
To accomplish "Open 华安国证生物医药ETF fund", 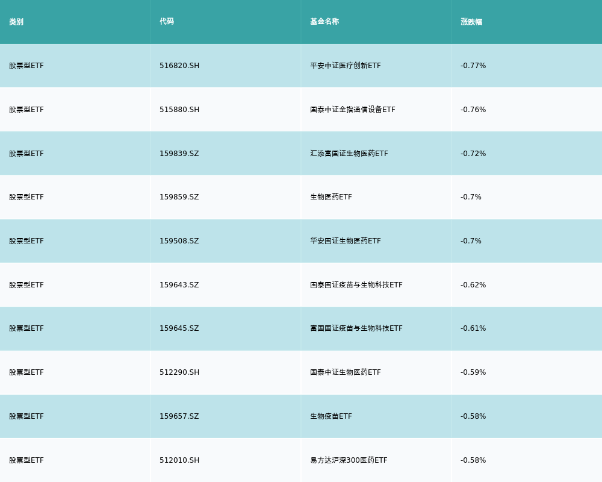I will [x=346, y=241].
